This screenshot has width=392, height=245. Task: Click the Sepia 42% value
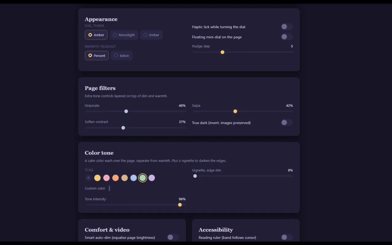point(289,106)
